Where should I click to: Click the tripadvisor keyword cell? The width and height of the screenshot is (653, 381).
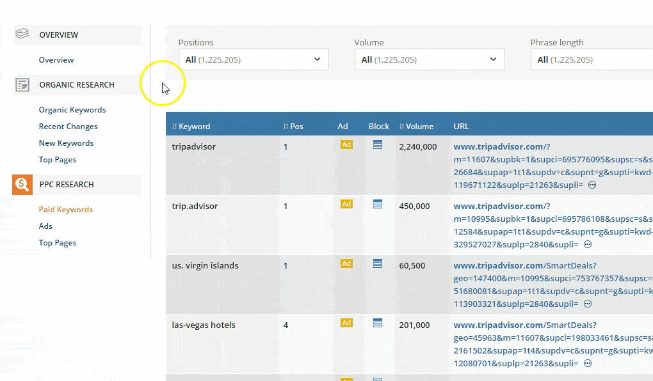[x=194, y=147]
